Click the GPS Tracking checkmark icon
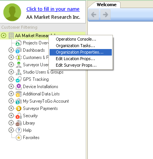 pyautogui.click(x=19, y=79)
